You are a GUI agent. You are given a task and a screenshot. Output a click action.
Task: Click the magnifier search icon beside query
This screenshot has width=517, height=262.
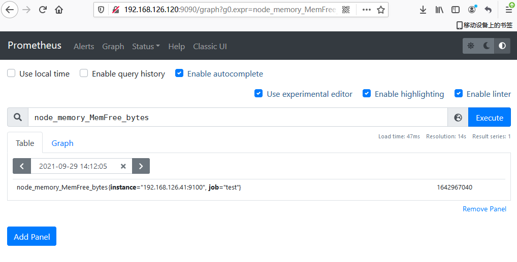pos(18,117)
